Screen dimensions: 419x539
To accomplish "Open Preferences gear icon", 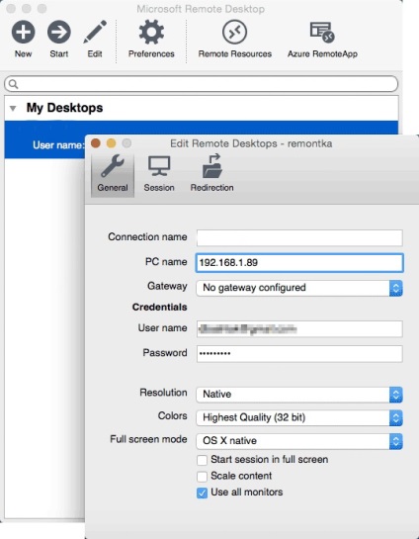I will click(x=151, y=32).
